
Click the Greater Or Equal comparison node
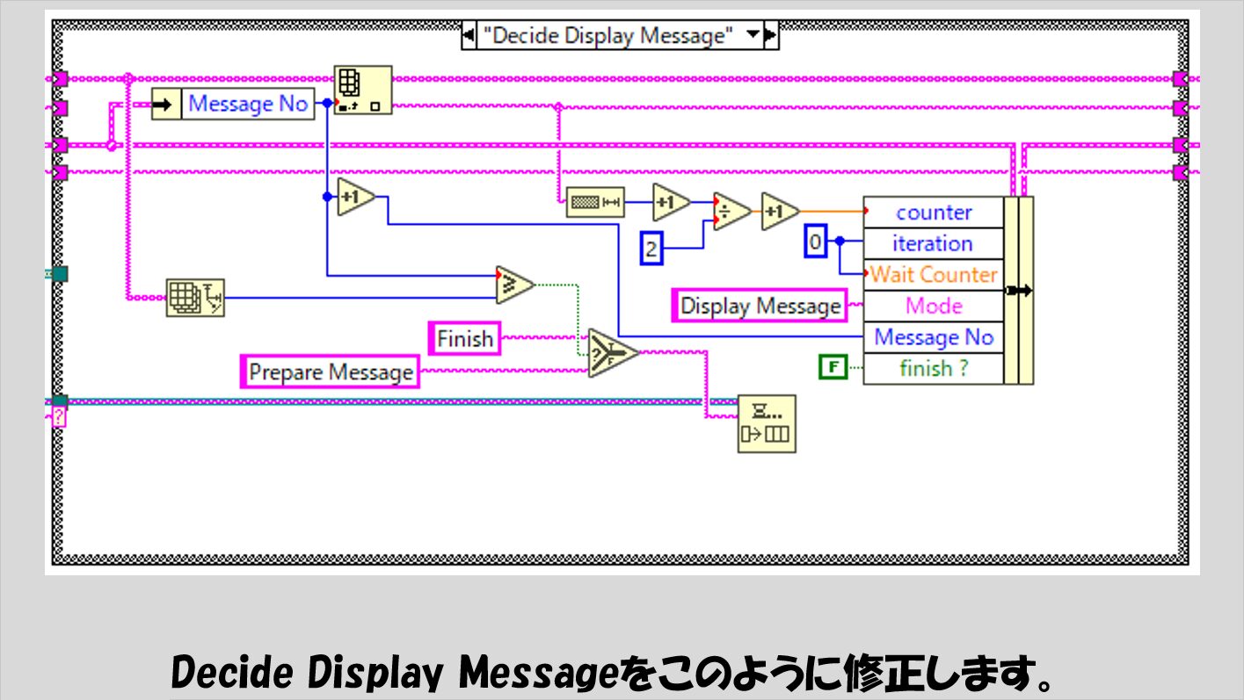click(513, 285)
